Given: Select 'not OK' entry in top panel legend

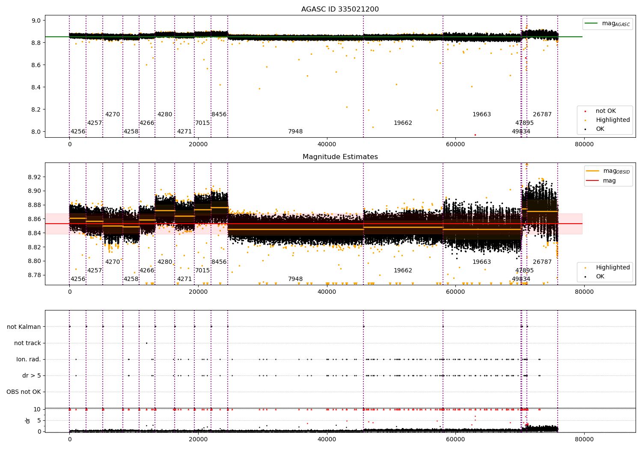Looking at the screenshot, I should point(606,111).
